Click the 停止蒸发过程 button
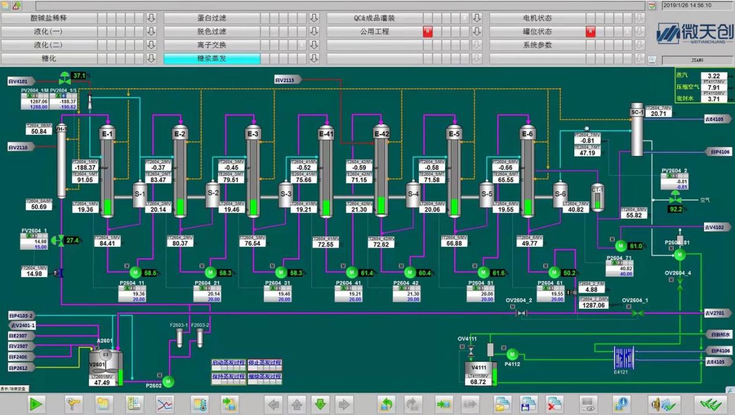This screenshot has width=735, height=415. 265,363
